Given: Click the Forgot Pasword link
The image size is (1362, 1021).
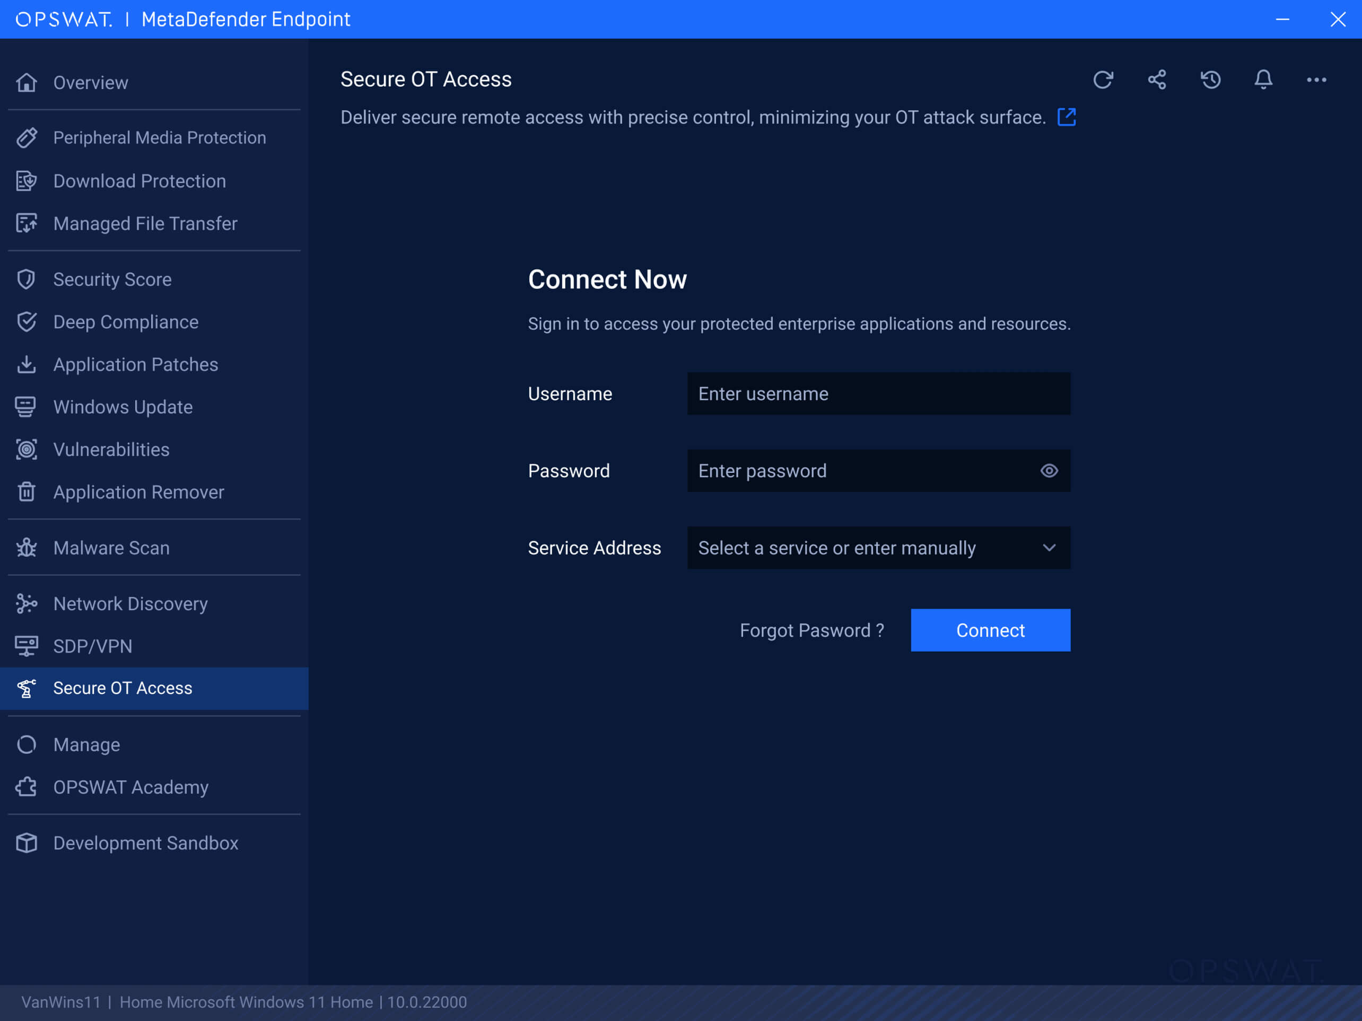Looking at the screenshot, I should click(x=811, y=630).
